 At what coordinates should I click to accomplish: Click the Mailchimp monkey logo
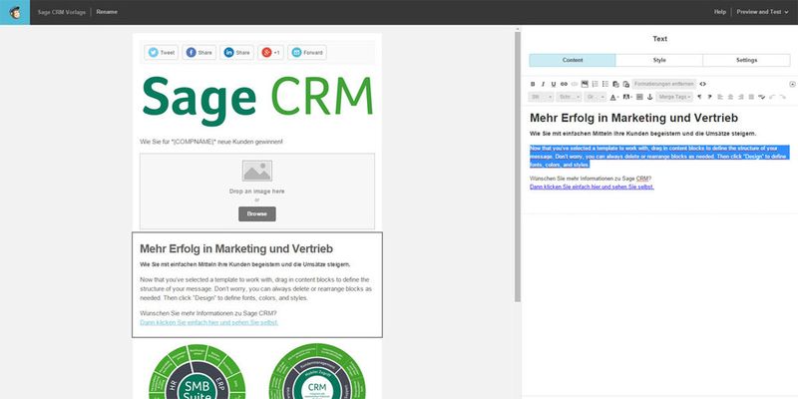15,12
